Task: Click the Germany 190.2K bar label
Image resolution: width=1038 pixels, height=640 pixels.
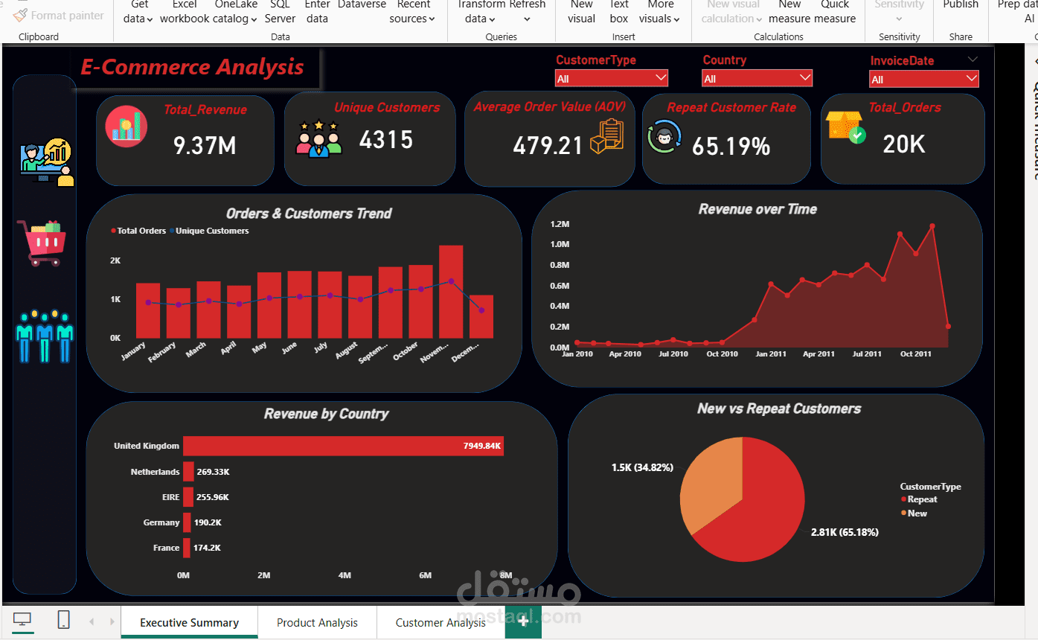Action: coord(208,522)
